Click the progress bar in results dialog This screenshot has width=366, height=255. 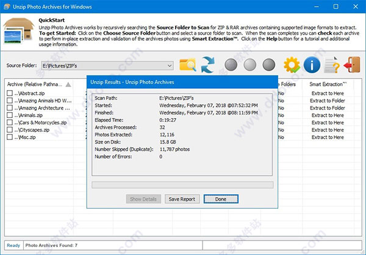[182, 185]
